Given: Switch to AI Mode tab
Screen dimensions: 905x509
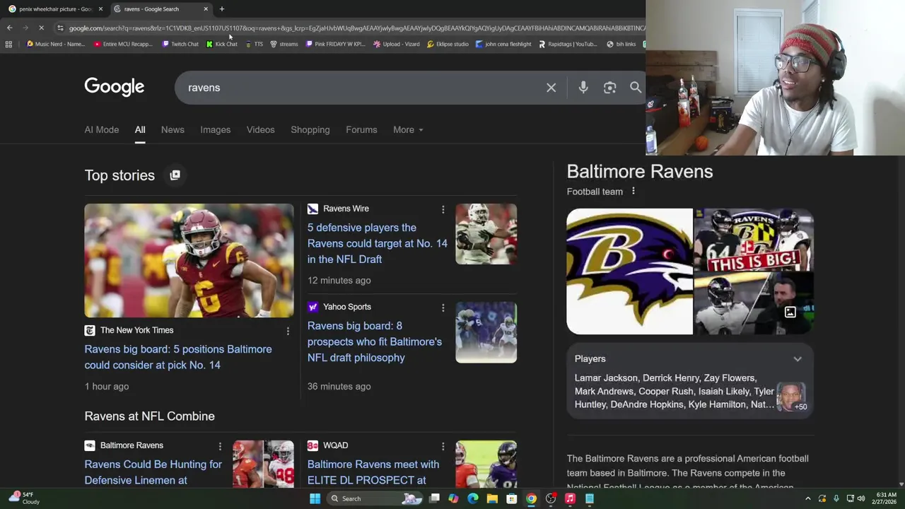Looking at the screenshot, I should pos(102,129).
